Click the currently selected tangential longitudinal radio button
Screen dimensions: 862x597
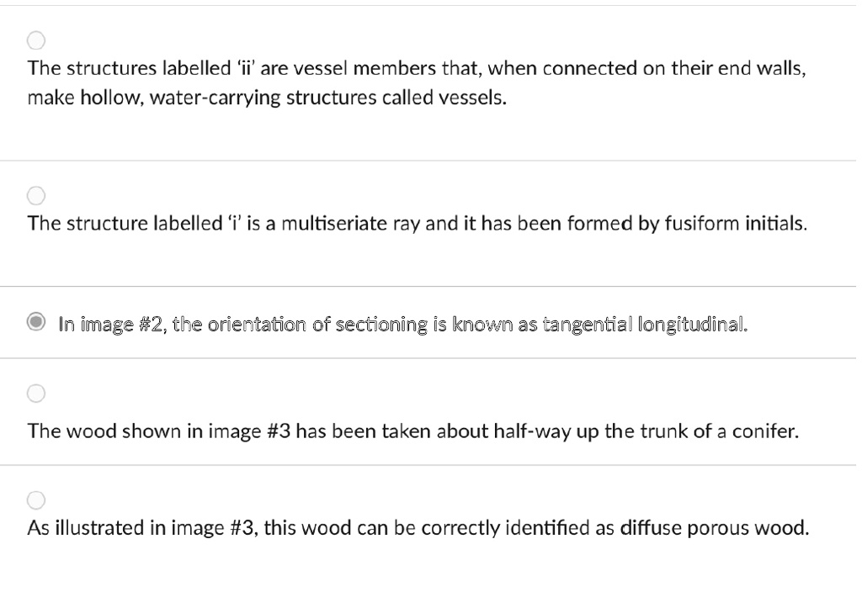point(35,323)
